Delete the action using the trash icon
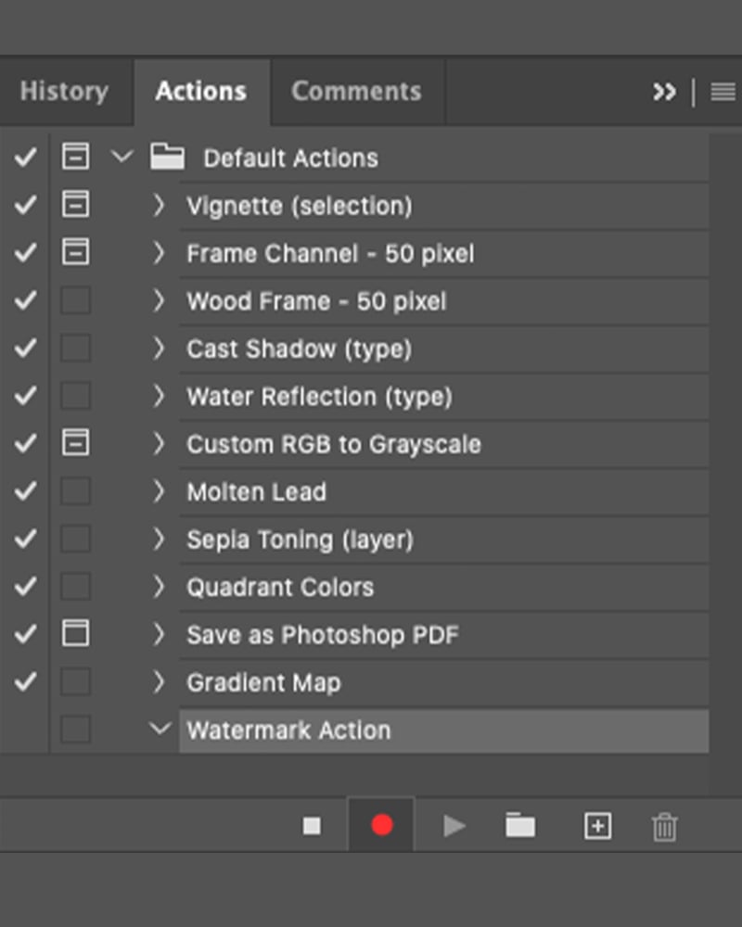 664,826
